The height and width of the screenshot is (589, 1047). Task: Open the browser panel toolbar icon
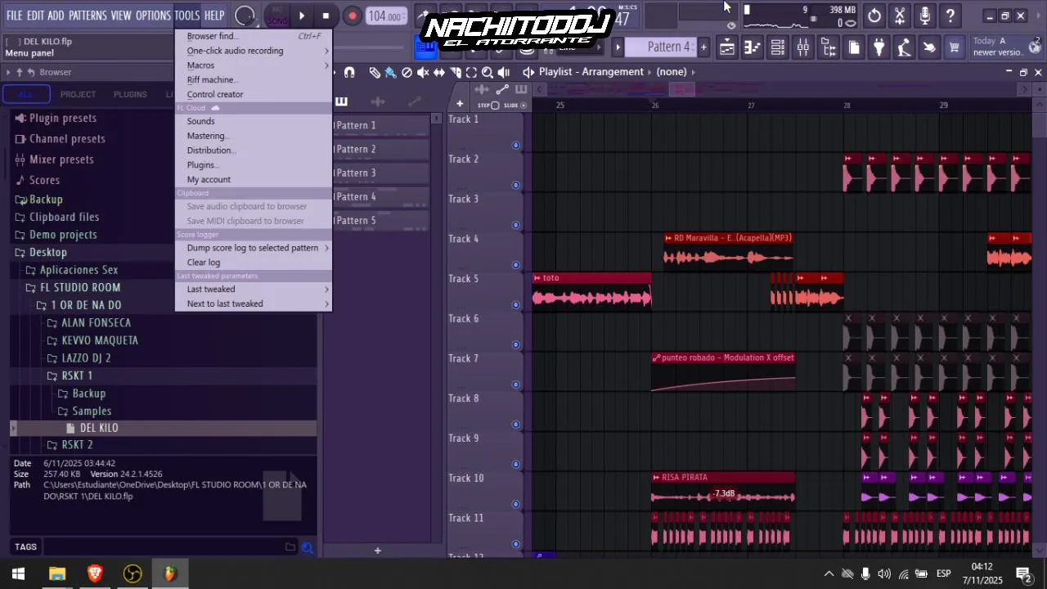tap(829, 48)
